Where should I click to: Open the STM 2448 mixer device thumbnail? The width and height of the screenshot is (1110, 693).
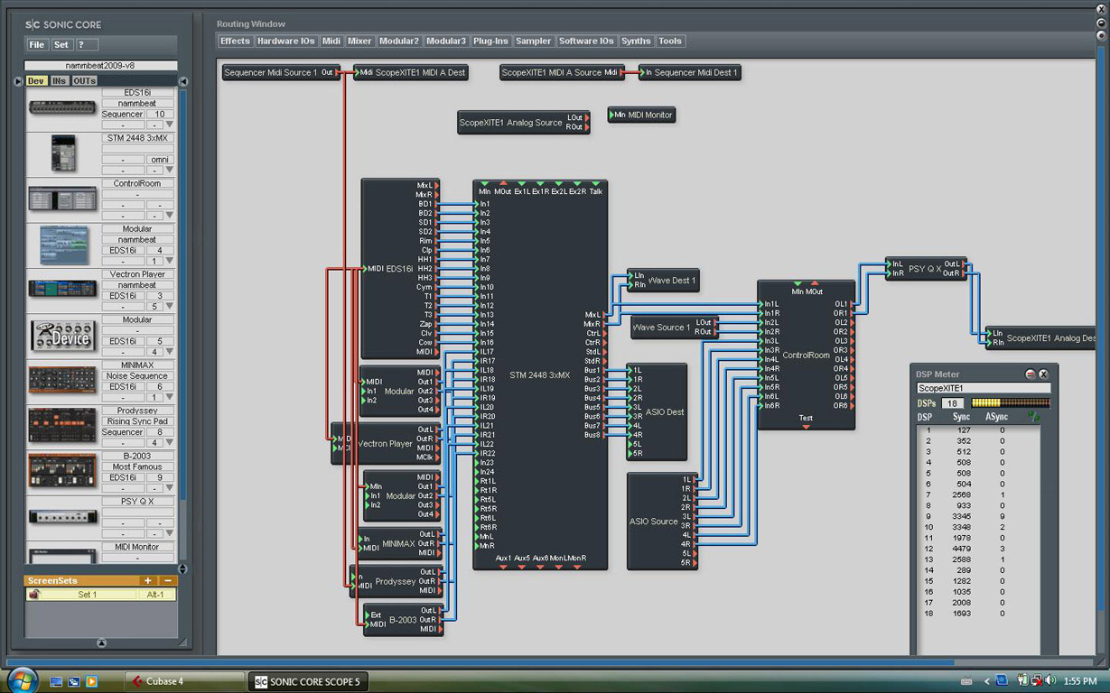62,153
